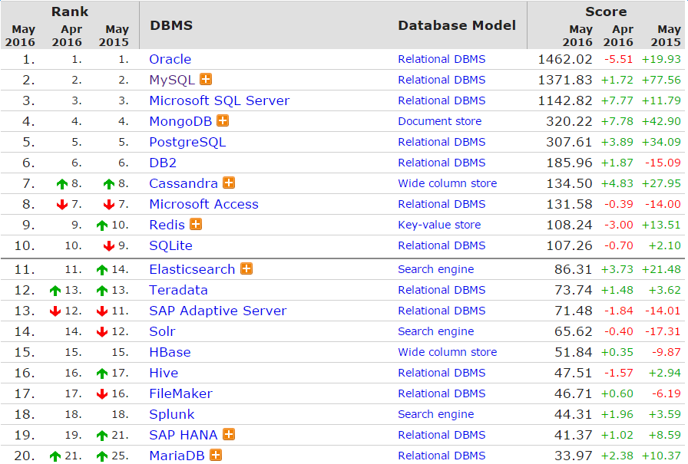The width and height of the screenshot is (688, 464).
Task: Open the Oracle DBMS link
Action: (x=170, y=59)
